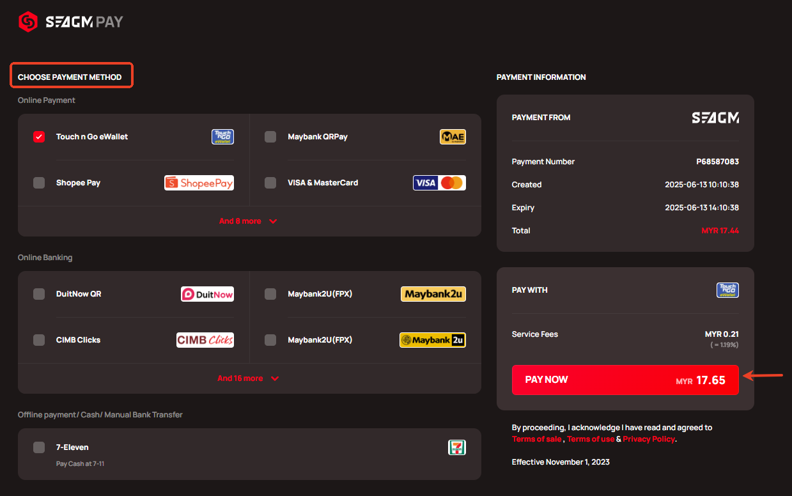Click the SEAGM logo in Payment From

pos(715,118)
